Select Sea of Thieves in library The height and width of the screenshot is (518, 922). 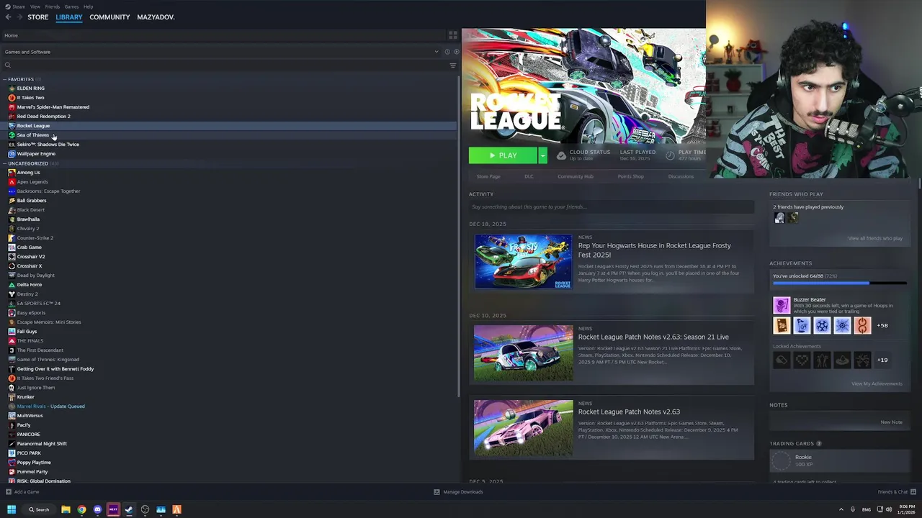(33, 135)
